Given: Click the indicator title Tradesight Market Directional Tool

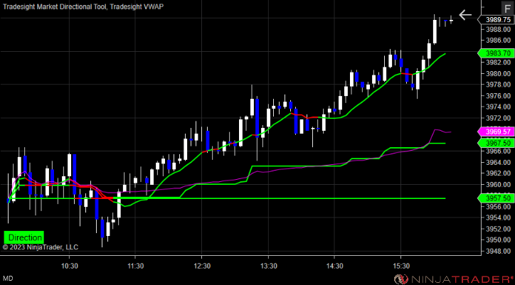Looking at the screenshot, I should pos(55,6).
